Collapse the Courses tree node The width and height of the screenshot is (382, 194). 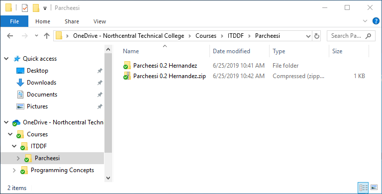click(10, 134)
